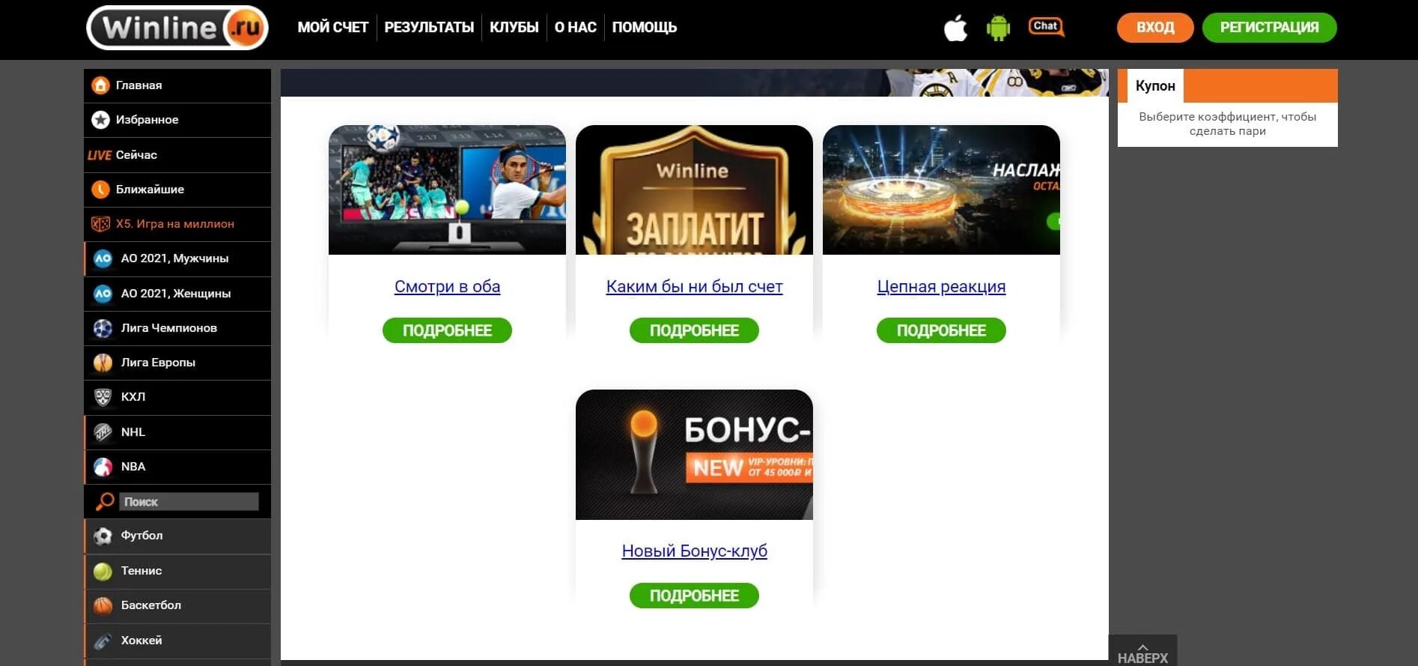Click the НАВЕРХ back-to-top button
1418x666 pixels.
coord(1142,651)
